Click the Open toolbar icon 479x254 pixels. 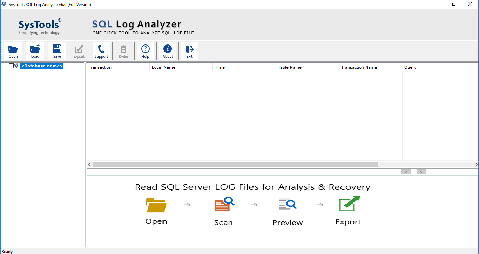coord(13,51)
